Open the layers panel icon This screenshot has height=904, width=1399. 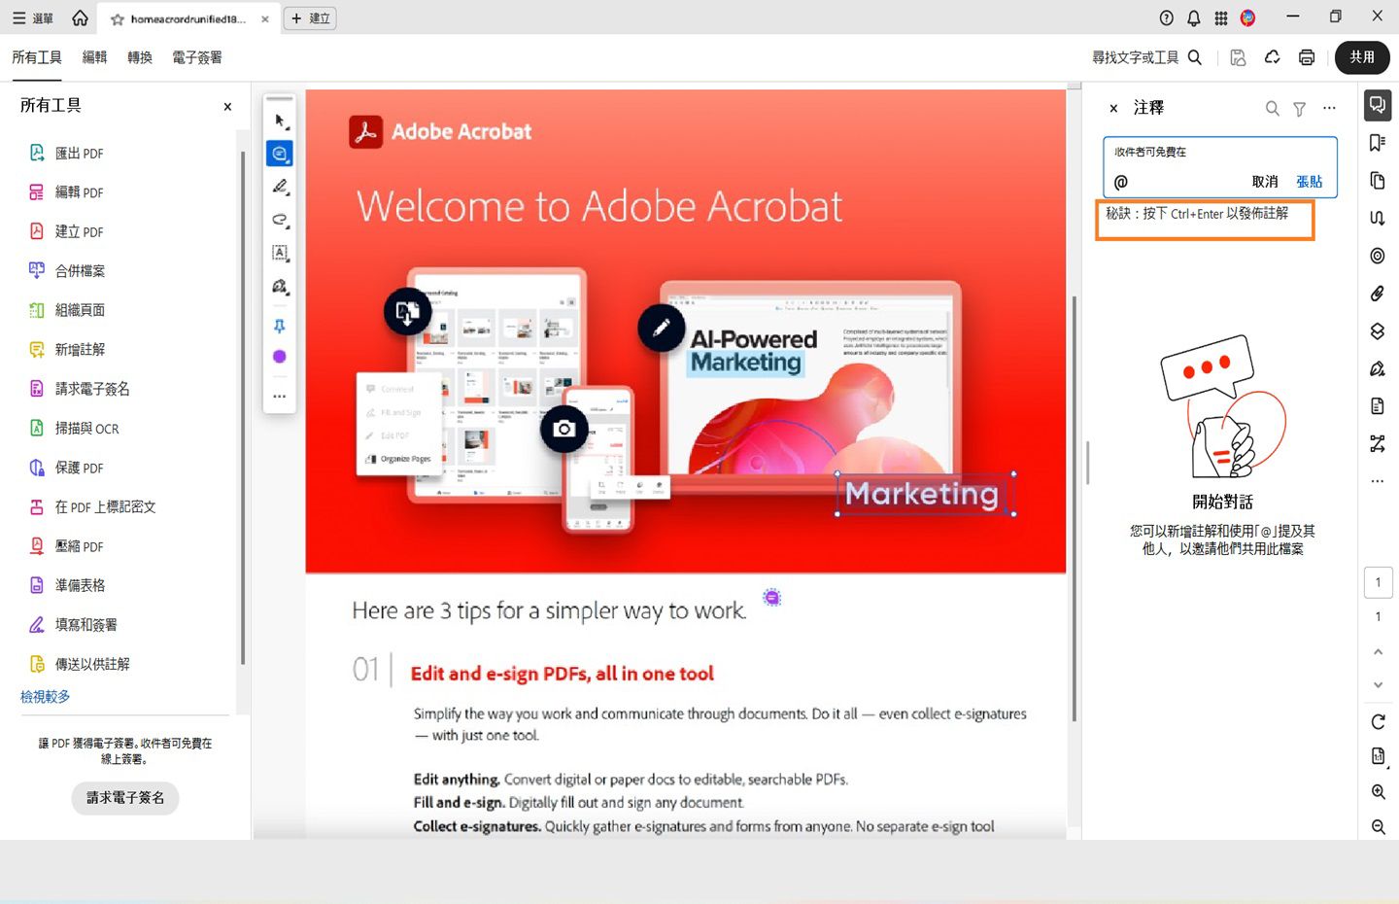pos(1378,330)
